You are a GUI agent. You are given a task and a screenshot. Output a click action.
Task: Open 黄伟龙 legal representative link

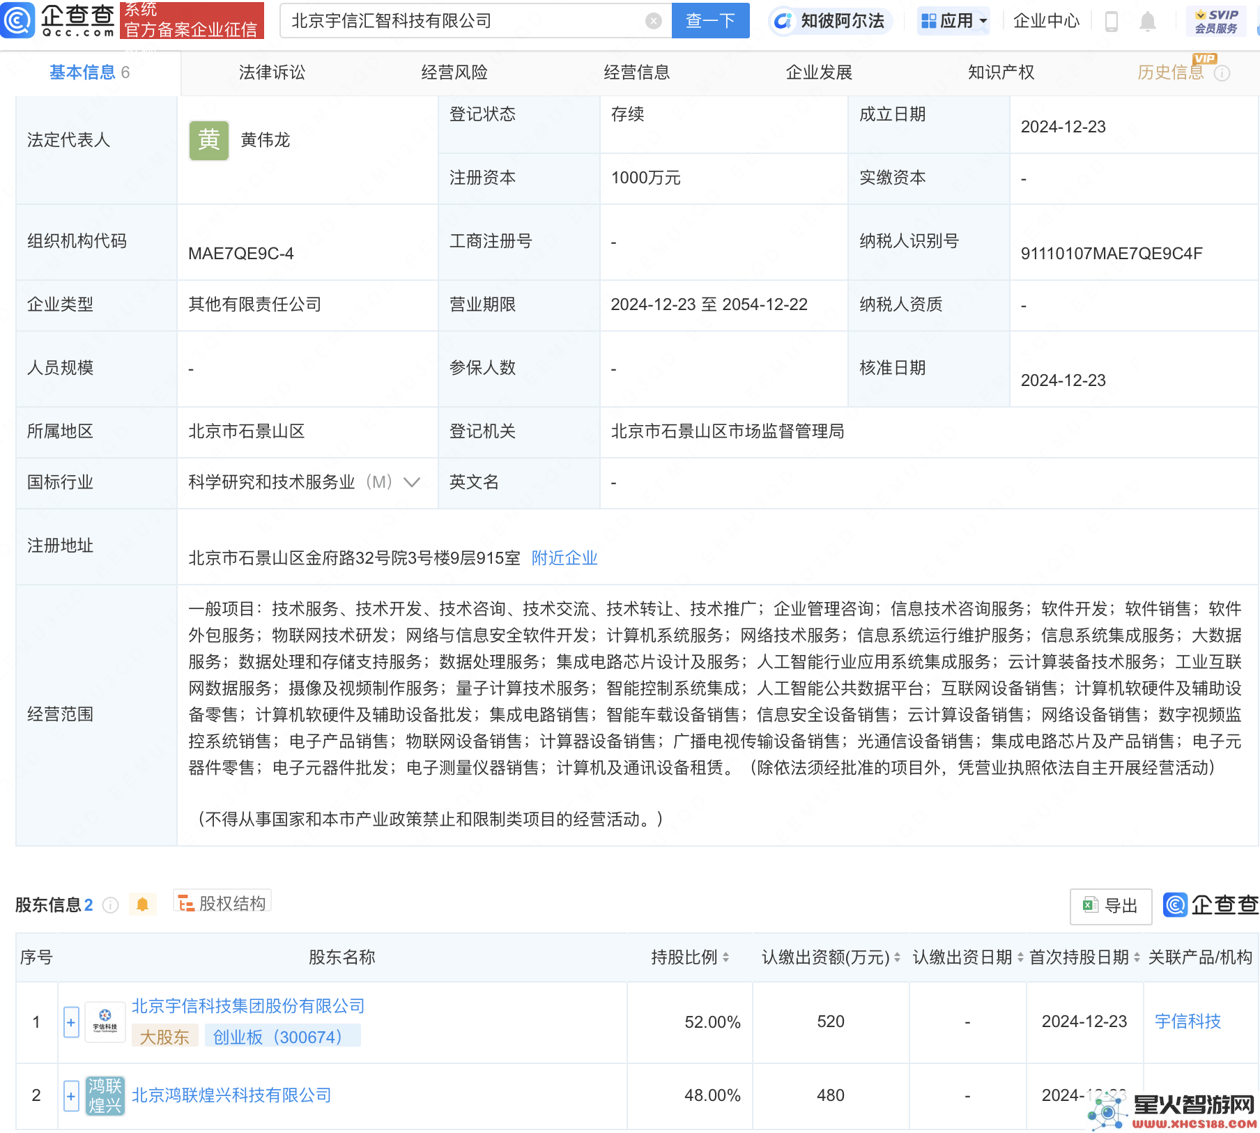(x=265, y=140)
